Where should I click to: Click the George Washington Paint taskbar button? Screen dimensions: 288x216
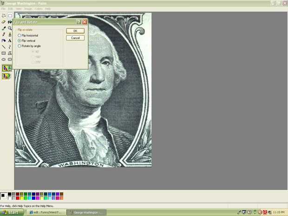86,212
